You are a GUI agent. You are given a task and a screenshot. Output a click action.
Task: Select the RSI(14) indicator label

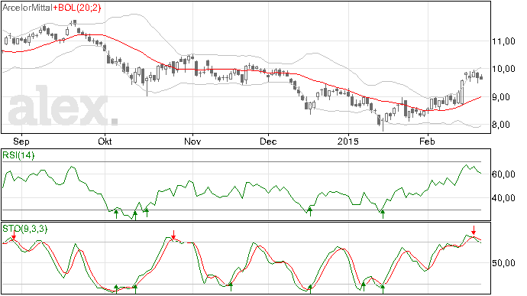18,155
